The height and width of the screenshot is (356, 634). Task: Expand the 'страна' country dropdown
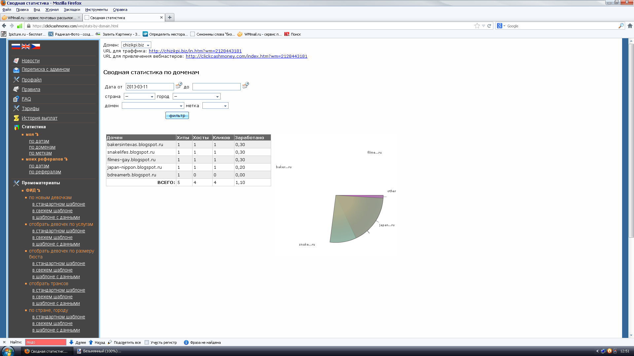pos(139,96)
